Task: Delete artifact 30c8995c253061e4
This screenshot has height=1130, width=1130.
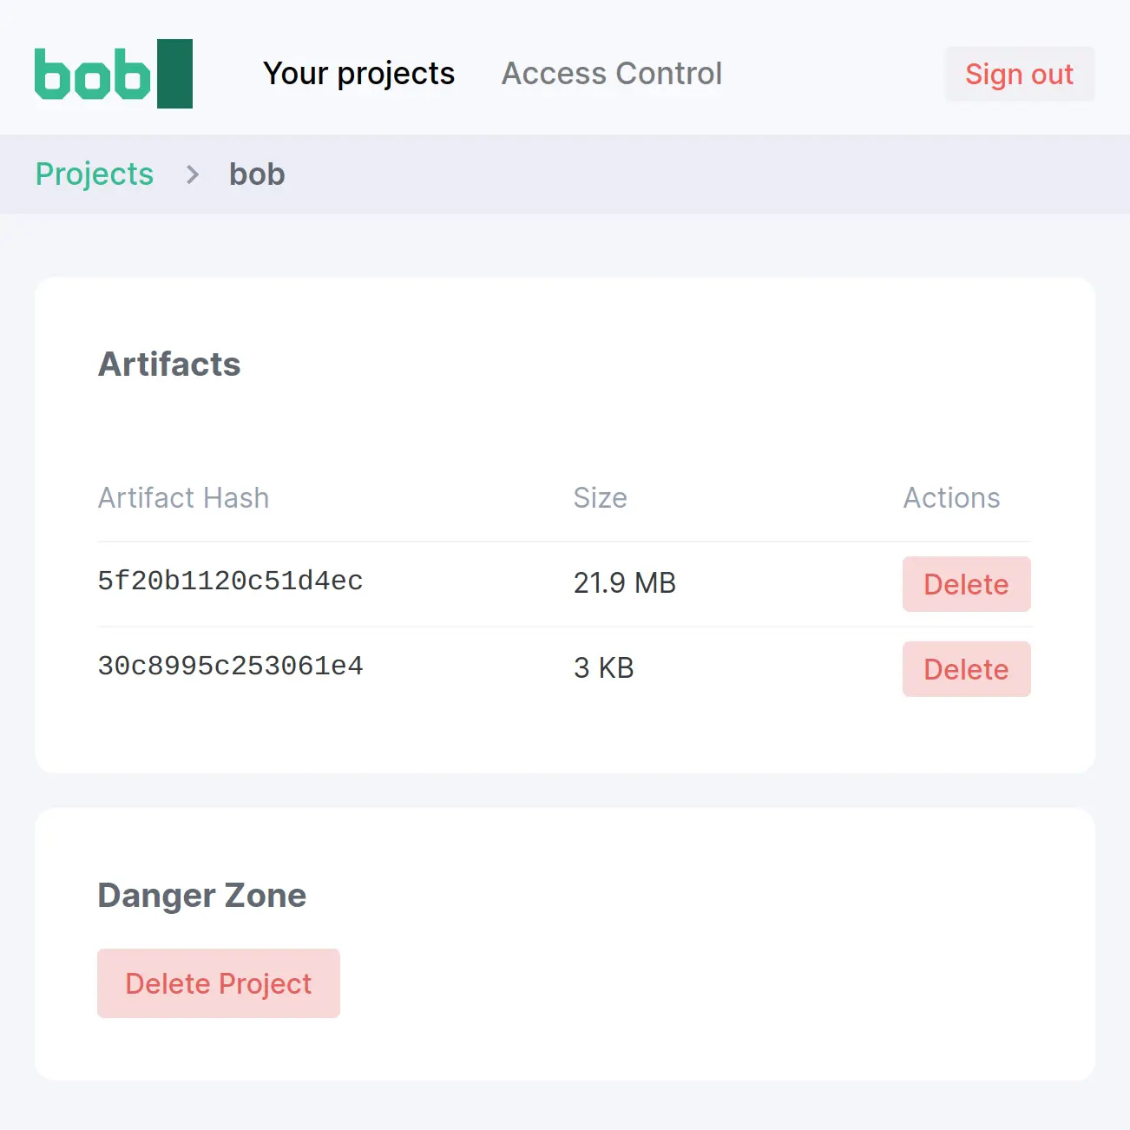Action: [966, 669]
